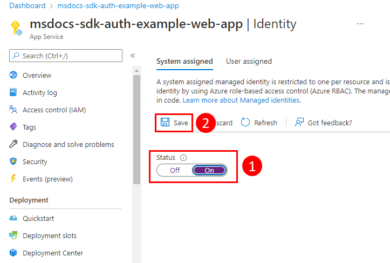The image size is (390, 263).
Task: Open Activity log icon in sidebar
Action: coord(13,92)
